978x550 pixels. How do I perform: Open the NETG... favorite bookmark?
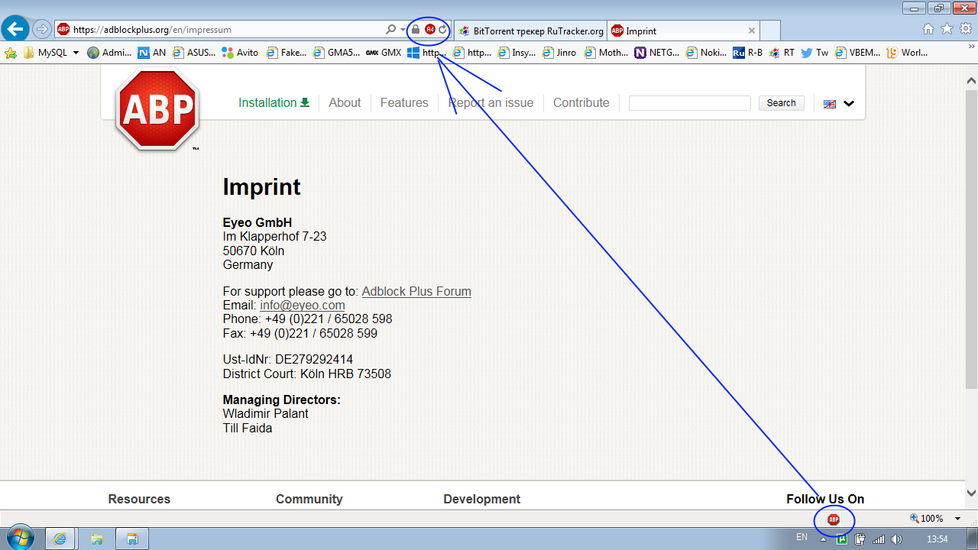656,53
